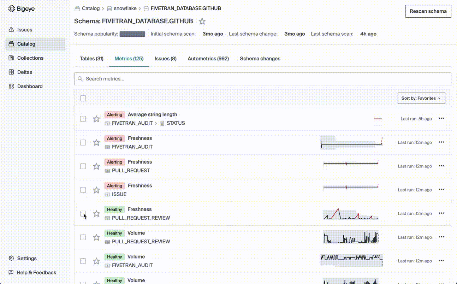Click FIVETRAN_DATABASE.GITHUB breadcrumb
This screenshot has width=457, height=284.
coord(186,8)
